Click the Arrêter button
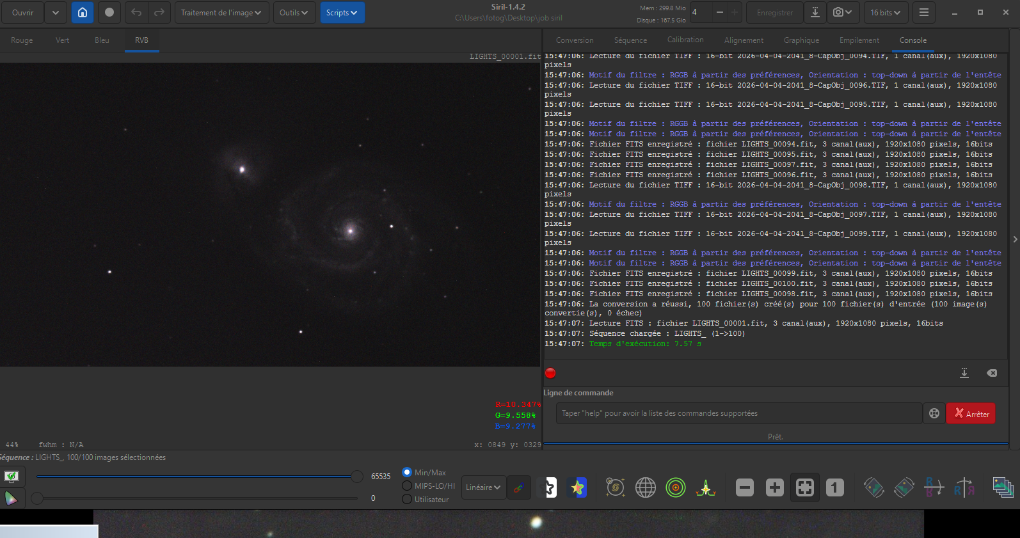 pyautogui.click(x=971, y=414)
